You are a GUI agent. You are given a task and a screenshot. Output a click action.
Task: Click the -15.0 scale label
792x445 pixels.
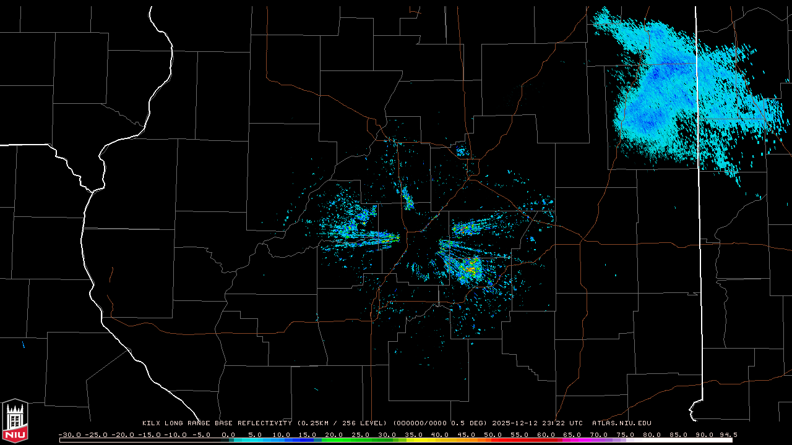(x=151, y=434)
